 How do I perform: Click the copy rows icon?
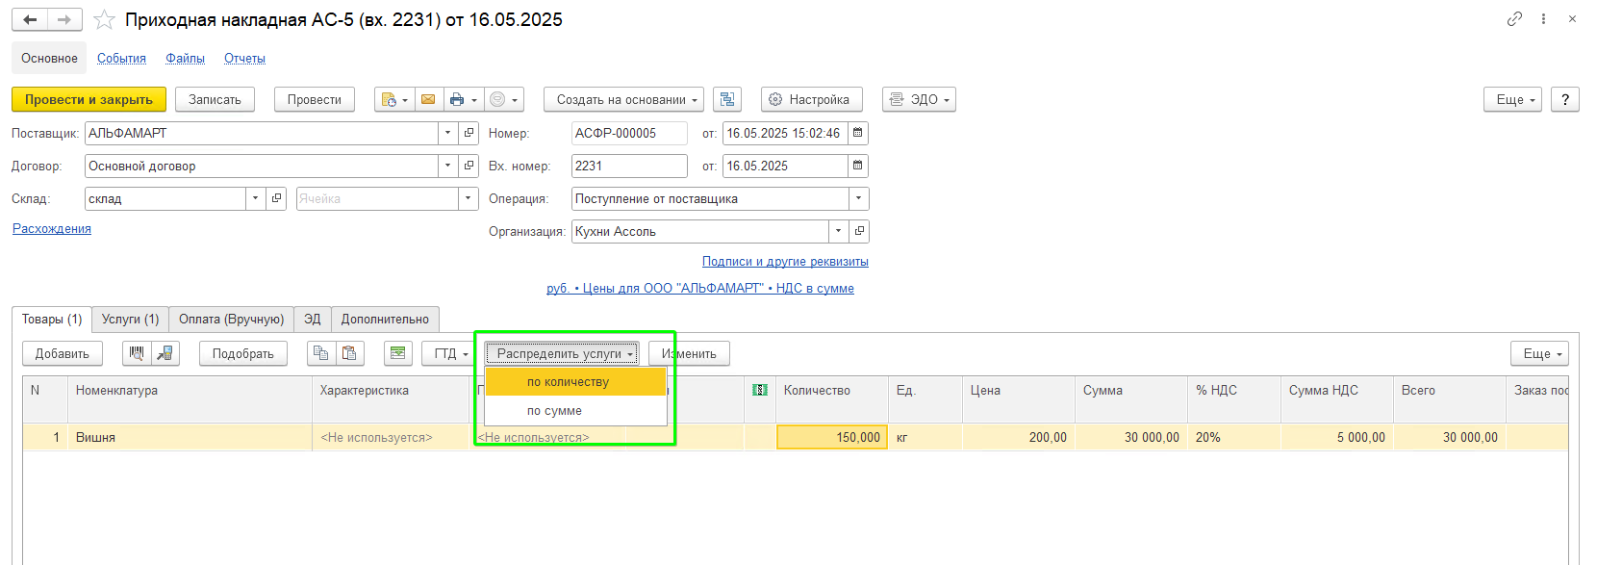[321, 354]
